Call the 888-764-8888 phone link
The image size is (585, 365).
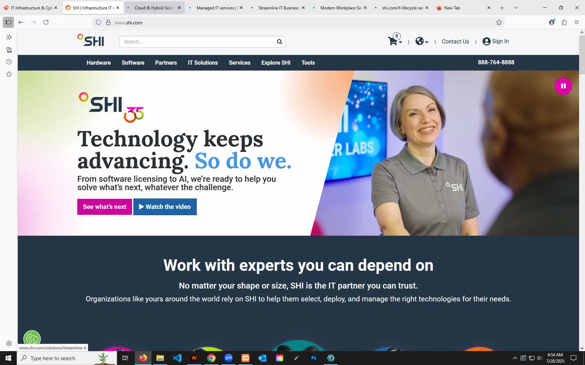click(496, 62)
